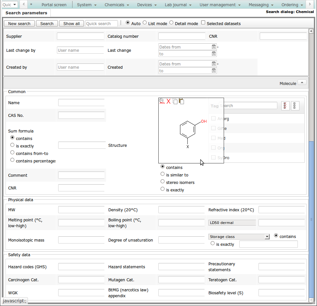Click the Show all button

[72, 23]
